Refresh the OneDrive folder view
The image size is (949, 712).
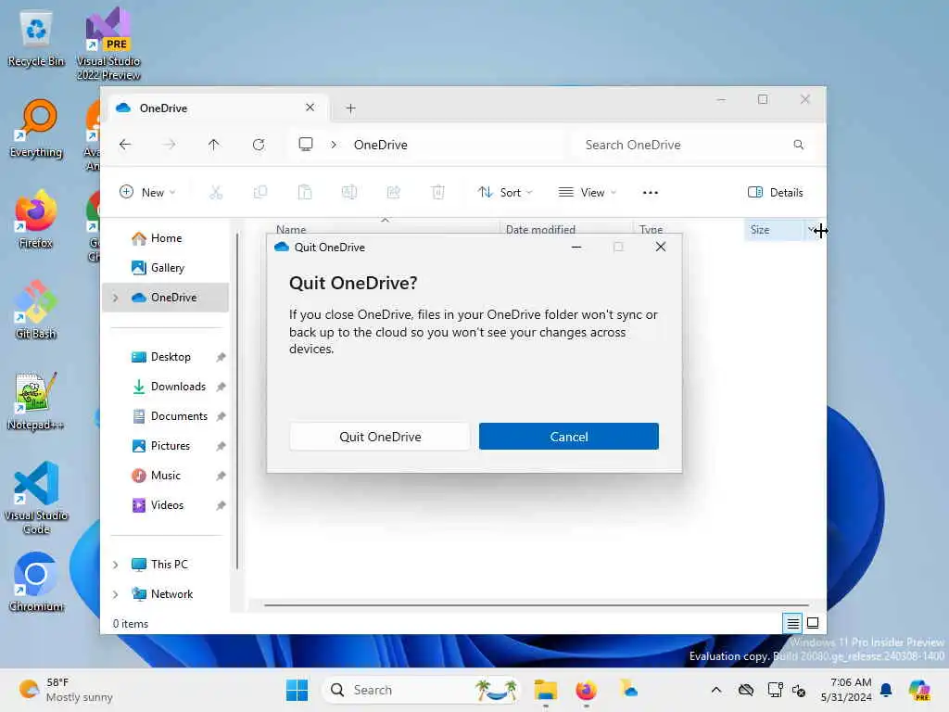tap(259, 145)
